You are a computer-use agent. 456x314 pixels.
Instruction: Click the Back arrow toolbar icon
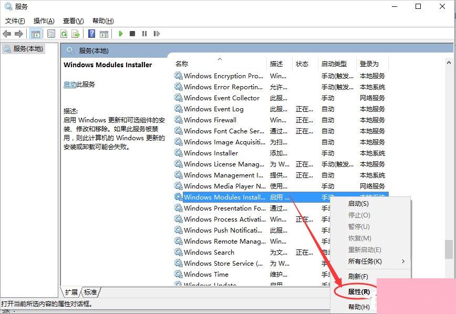pos(7,34)
